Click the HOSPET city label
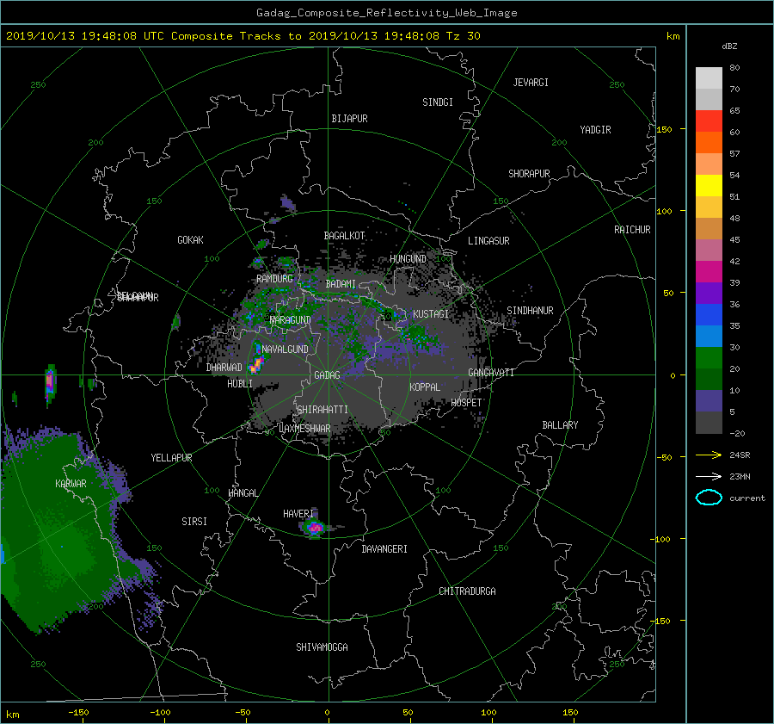Image resolution: width=774 pixels, height=724 pixels. point(466,403)
